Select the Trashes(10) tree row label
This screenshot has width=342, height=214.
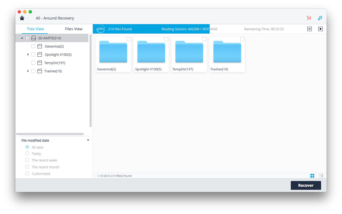click(x=53, y=71)
